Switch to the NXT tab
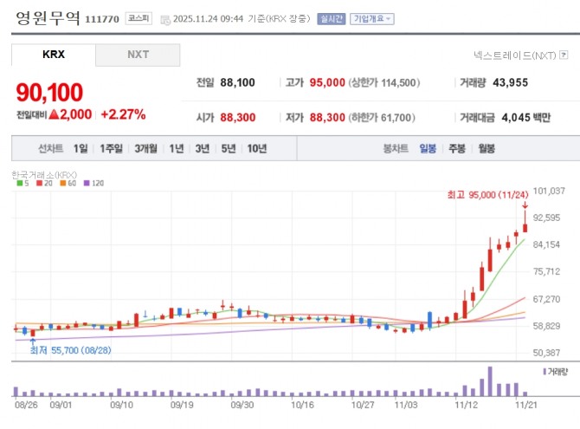This screenshot has width=580, height=429. coord(138,55)
